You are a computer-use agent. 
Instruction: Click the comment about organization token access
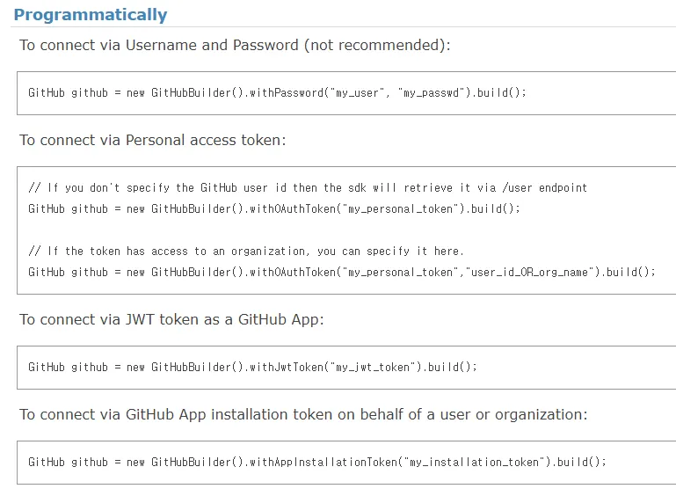pos(246,251)
